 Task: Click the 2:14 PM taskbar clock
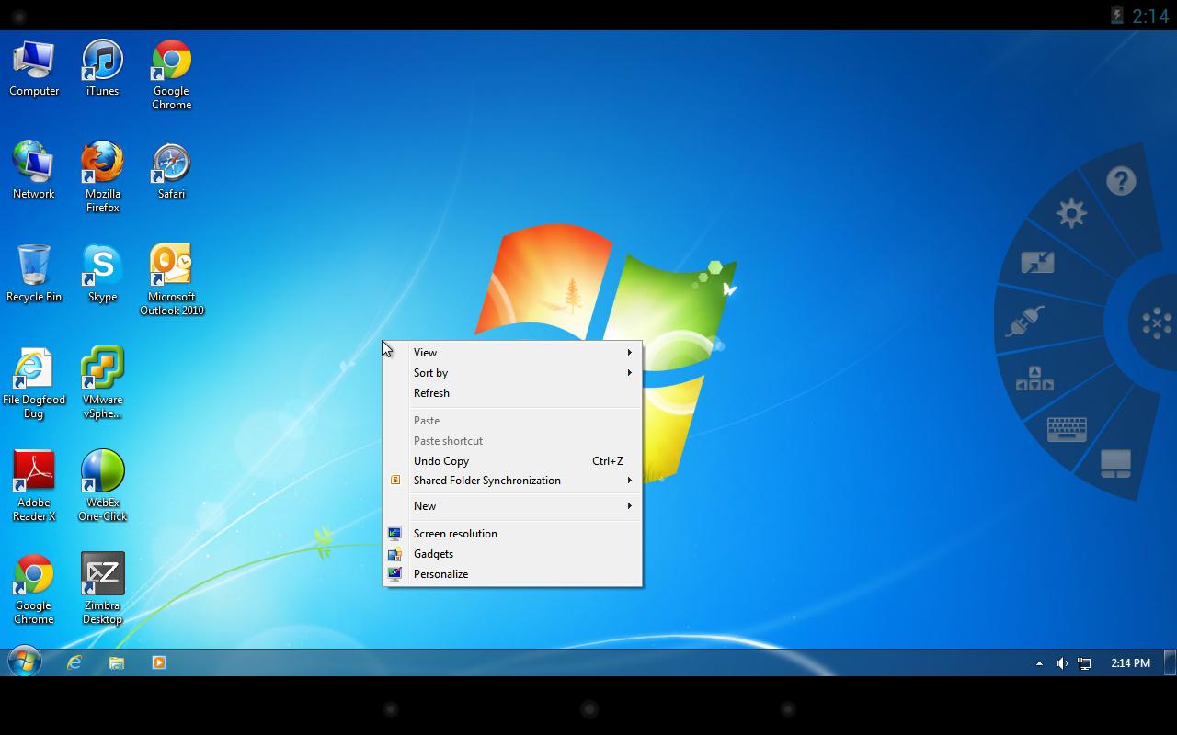click(1130, 663)
